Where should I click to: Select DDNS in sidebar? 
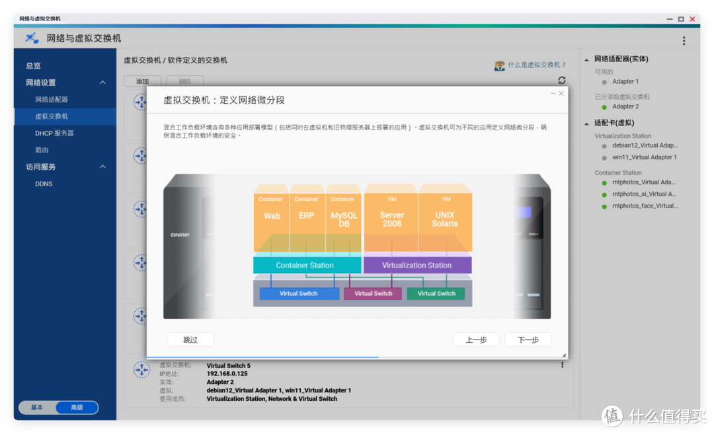[x=44, y=184]
